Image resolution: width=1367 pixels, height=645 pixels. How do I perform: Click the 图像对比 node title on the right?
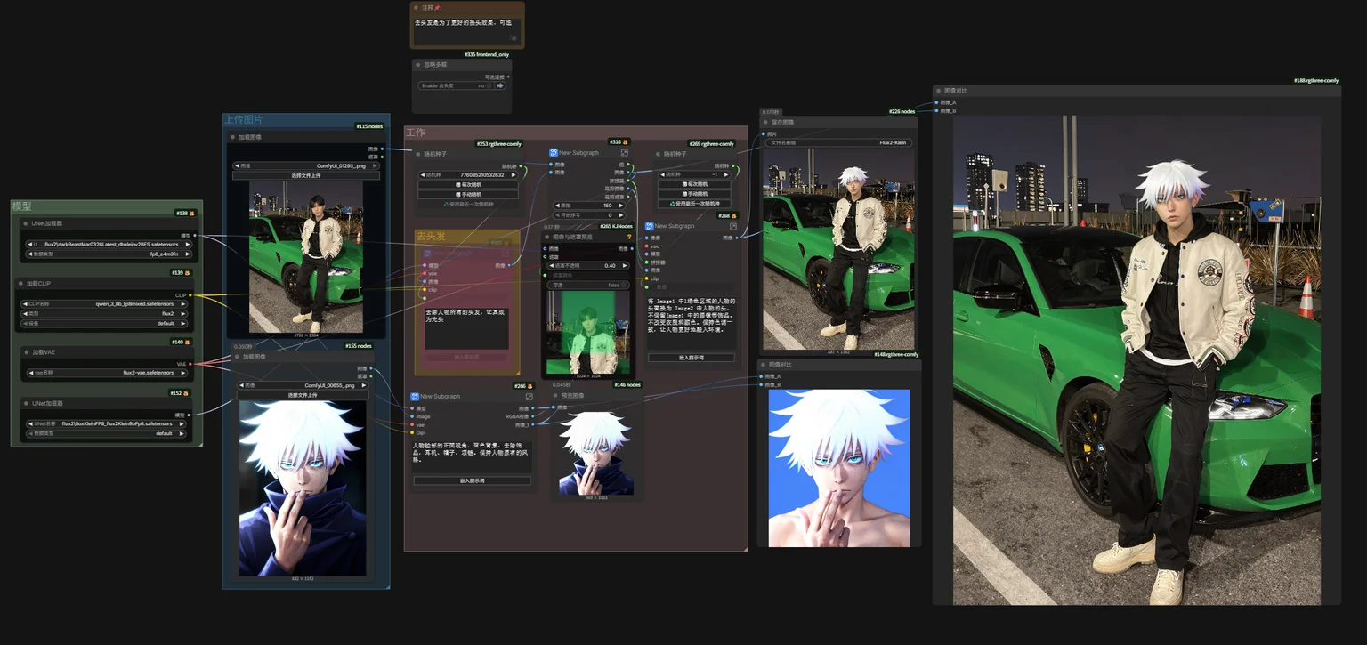point(955,91)
